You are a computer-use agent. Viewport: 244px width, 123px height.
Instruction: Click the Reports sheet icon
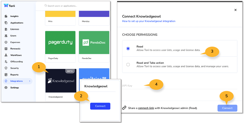click(x=6, y=75)
